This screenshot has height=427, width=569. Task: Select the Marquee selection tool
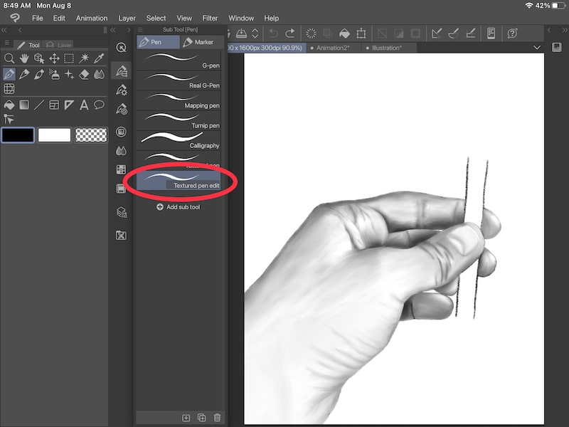click(68, 58)
